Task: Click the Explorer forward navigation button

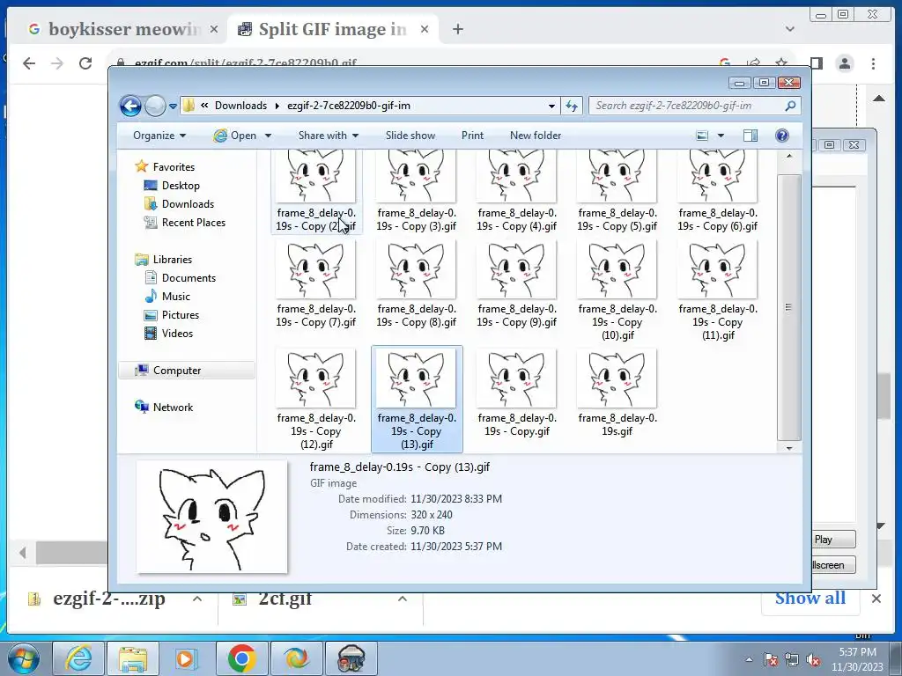Action: click(x=155, y=106)
